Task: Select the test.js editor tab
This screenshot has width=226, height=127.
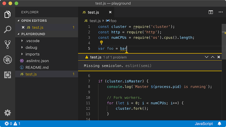Action: coord(93,12)
